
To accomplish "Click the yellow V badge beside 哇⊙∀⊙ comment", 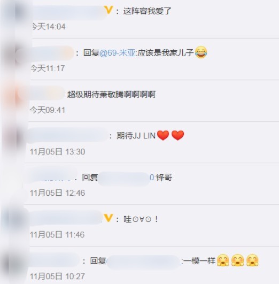I will (108, 218).
